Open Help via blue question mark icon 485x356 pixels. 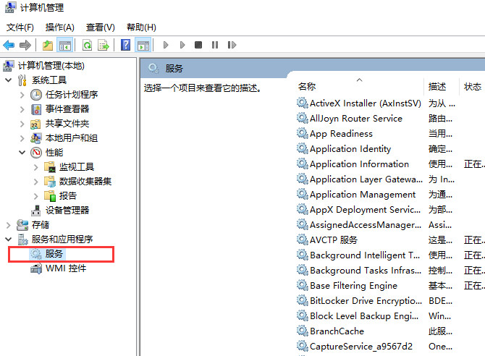[126, 45]
